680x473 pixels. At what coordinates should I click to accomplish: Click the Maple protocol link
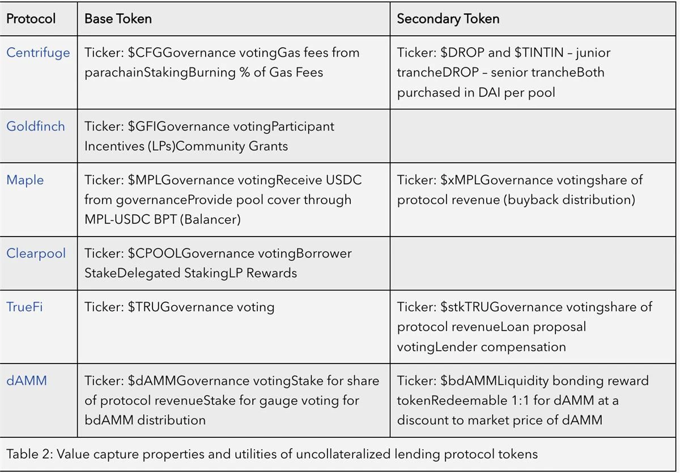click(25, 180)
